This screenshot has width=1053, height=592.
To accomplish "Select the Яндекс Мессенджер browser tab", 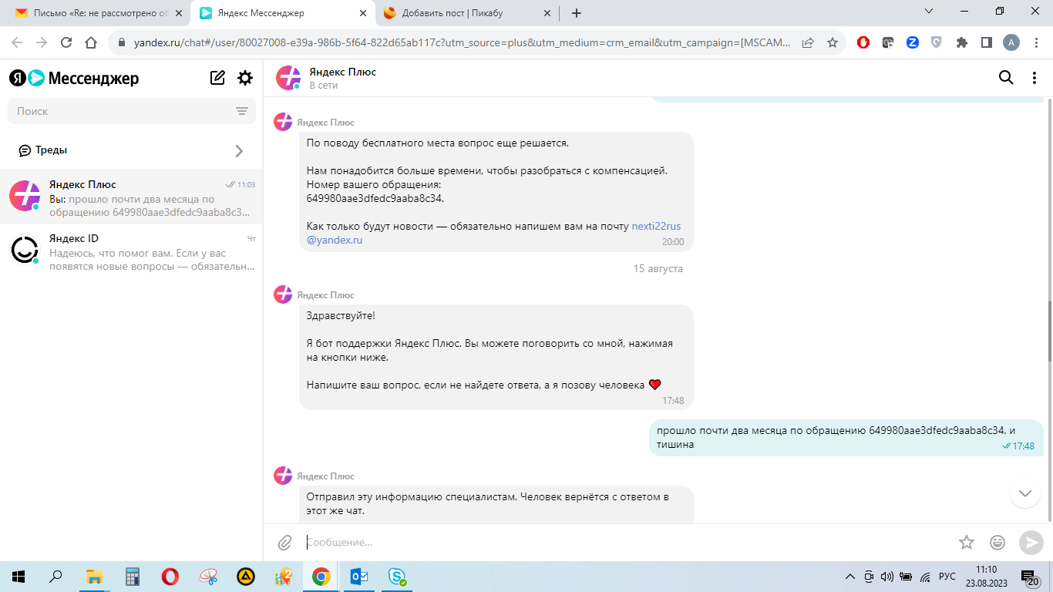I will coord(282,13).
